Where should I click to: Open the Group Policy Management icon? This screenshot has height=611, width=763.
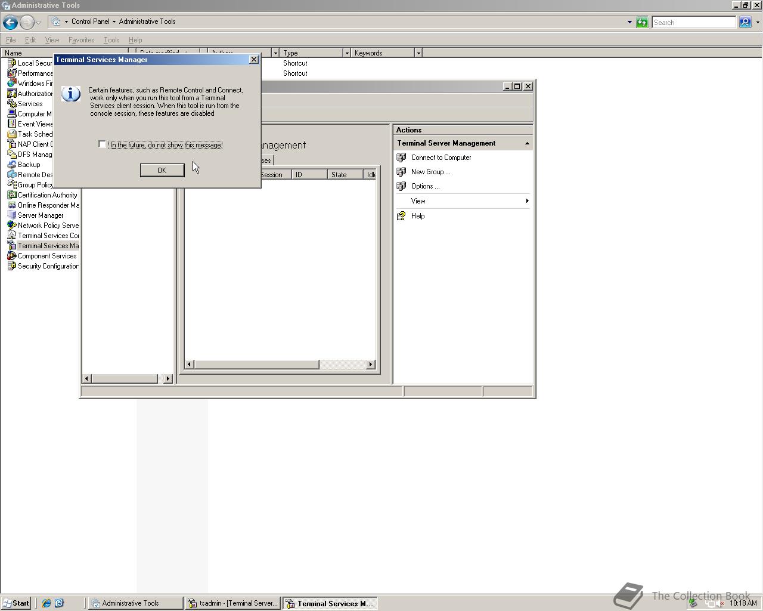click(11, 185)
